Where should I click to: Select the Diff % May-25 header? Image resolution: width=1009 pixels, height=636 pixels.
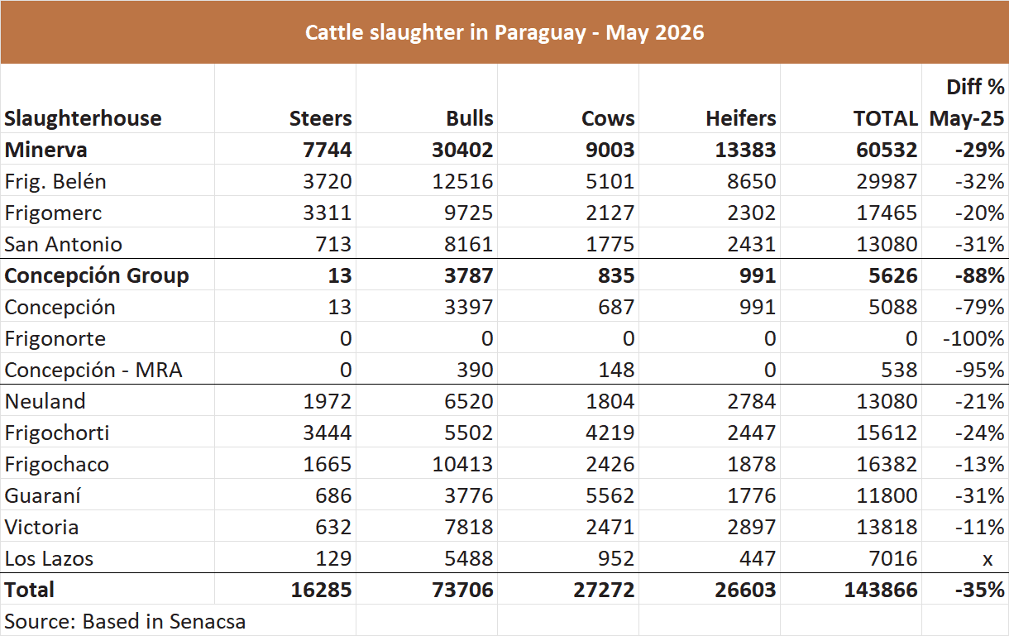coord(965,102)
